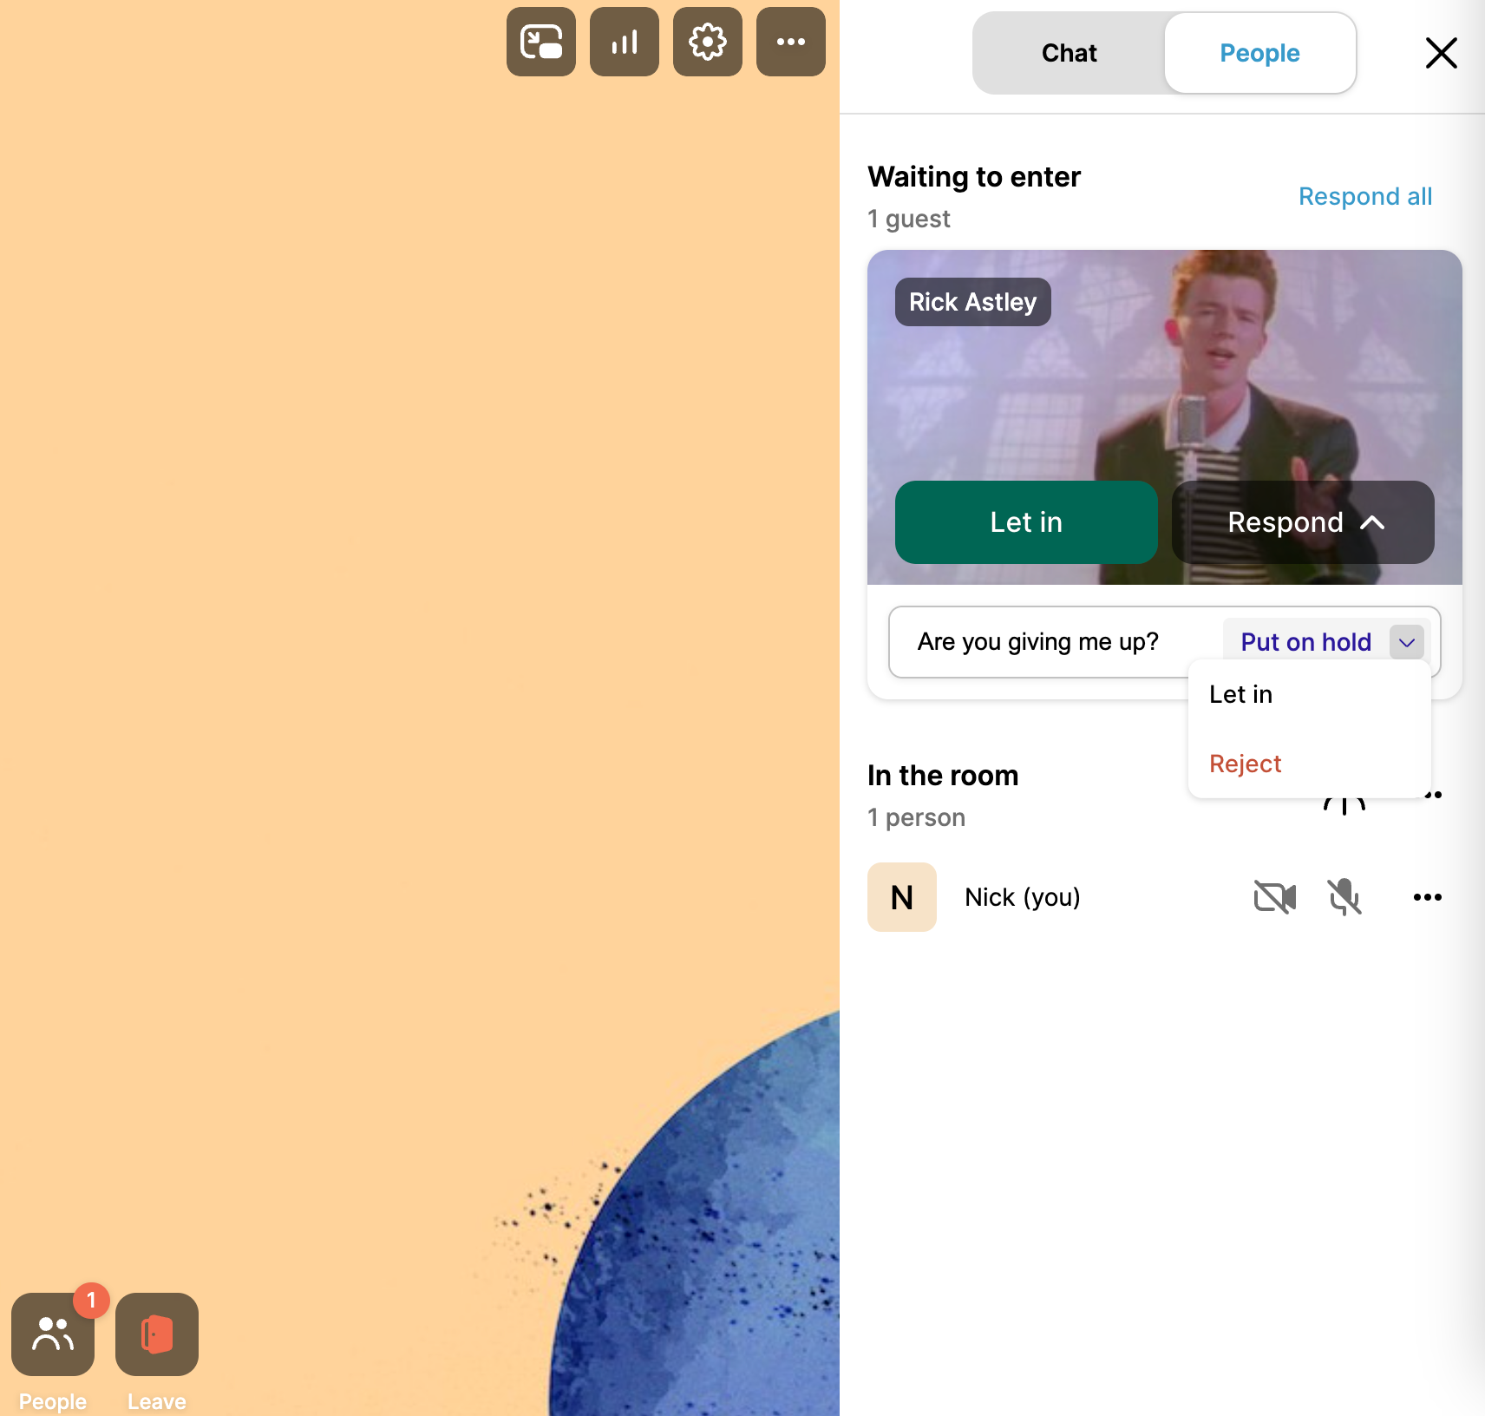1485x1416 pixels.
Task: Choose Reject from the dropdown menu
Action: [x=1245, y=764]
